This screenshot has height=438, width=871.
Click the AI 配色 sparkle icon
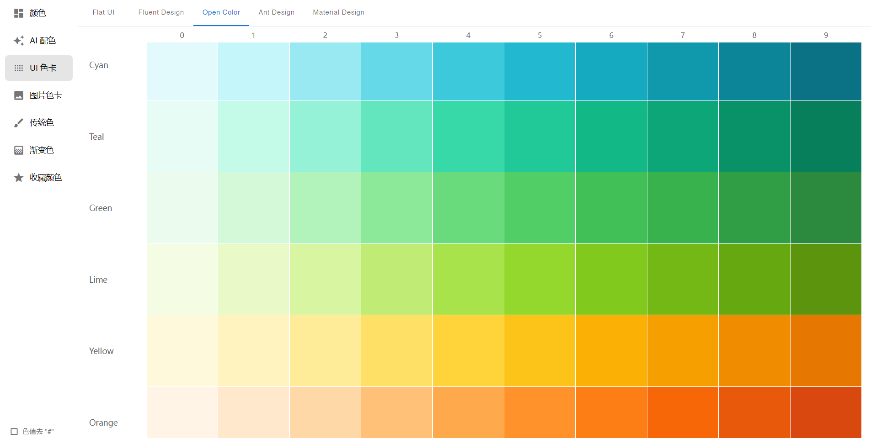(x=19, y=41)
